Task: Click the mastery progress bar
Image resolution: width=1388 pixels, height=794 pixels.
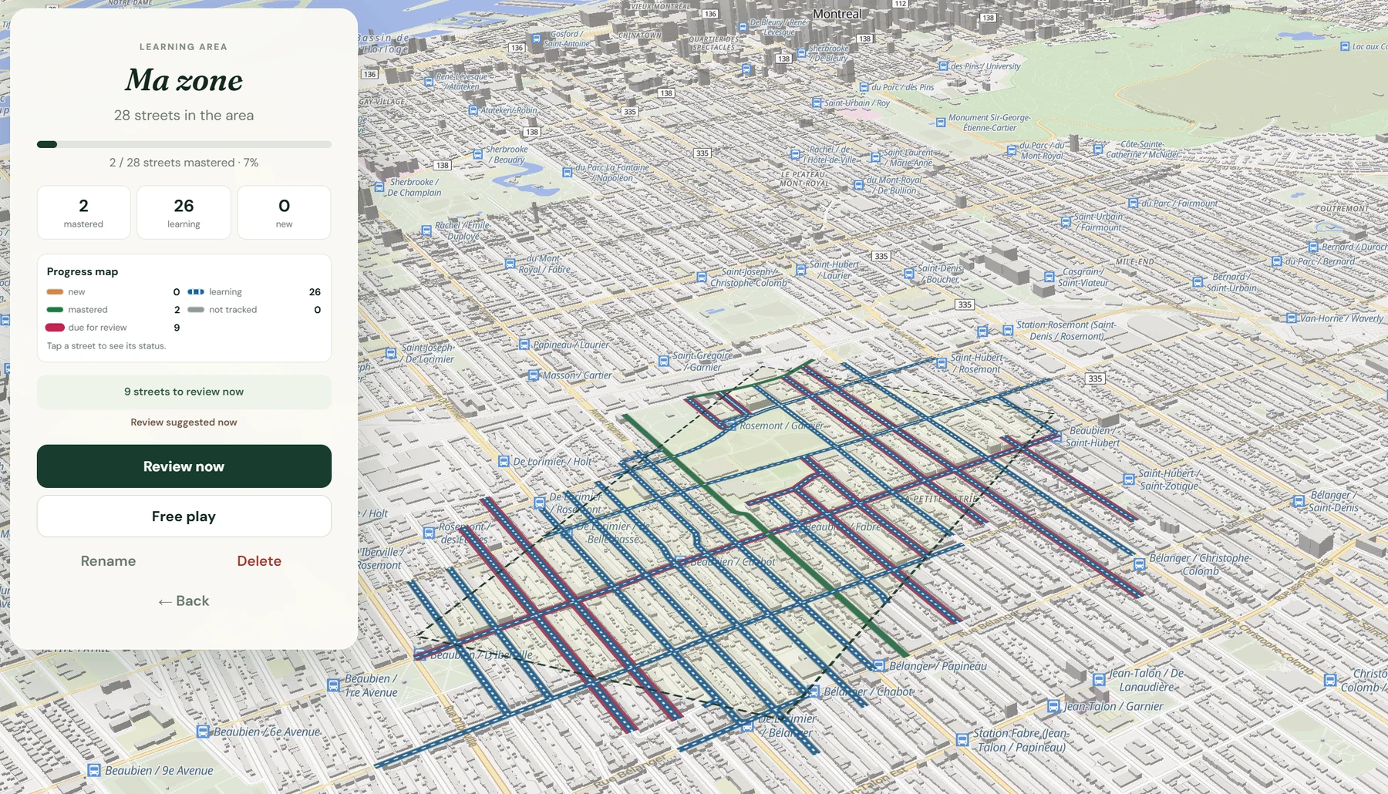Action: [x=184, y=144]
